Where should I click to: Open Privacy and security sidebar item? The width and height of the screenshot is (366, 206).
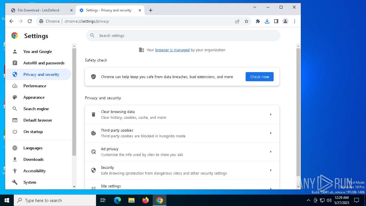point(39,74)
